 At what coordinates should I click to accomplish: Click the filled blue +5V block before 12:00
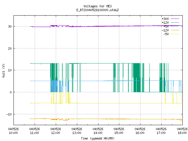point(54,86)
